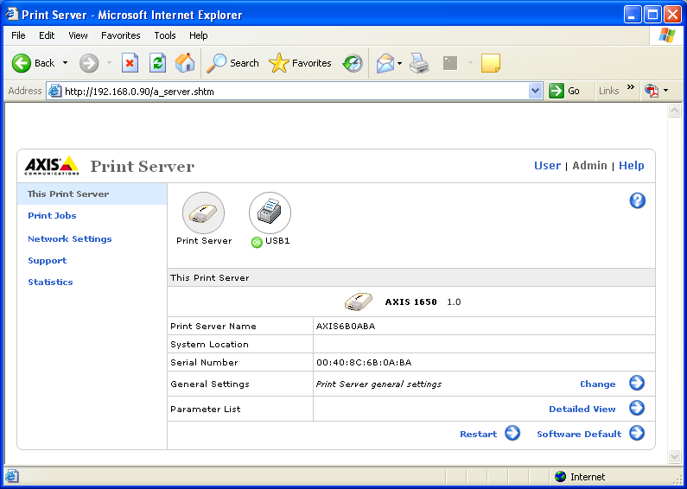Open the Favorites star toolbar button
This screenshot has width=687, height=489.
300,63
